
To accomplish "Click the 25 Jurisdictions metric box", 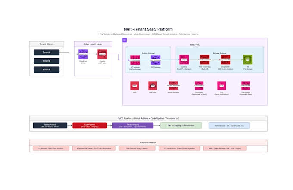I will 179,148.
